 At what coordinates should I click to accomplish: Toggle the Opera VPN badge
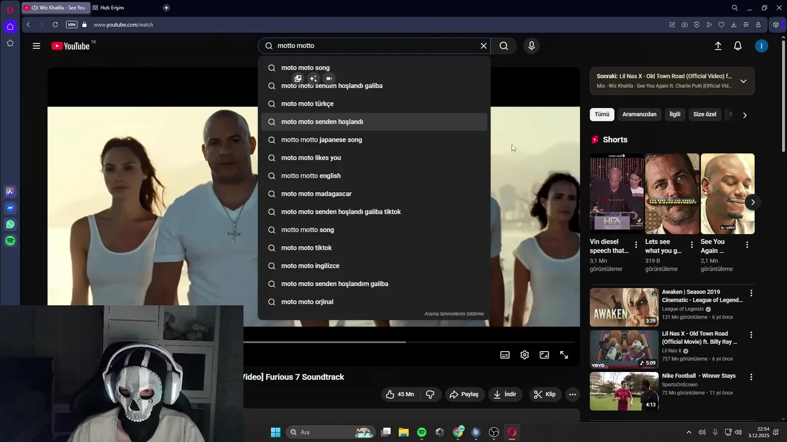72,25
